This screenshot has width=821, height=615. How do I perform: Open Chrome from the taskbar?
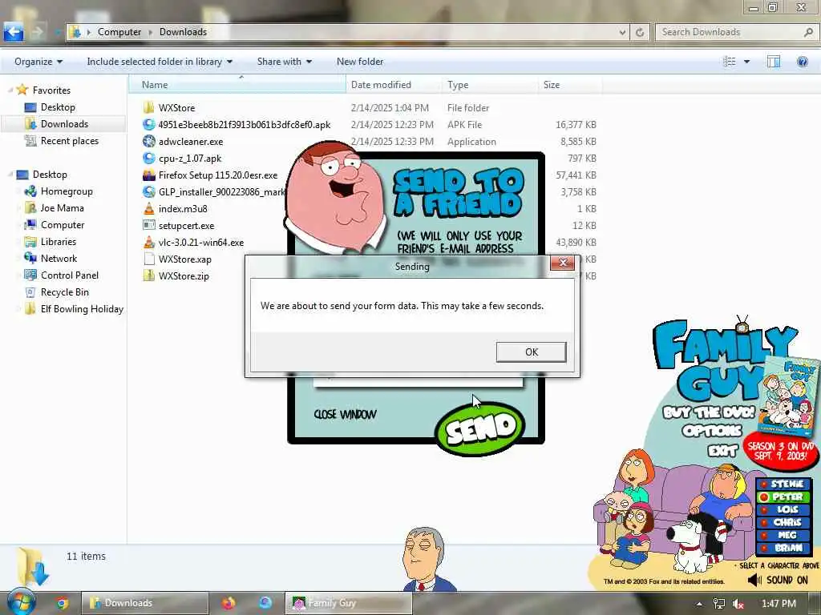tap(62, 603)
